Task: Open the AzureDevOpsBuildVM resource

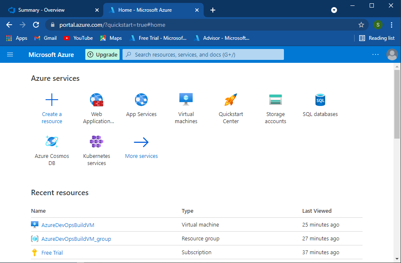Action: click(67, 224)
